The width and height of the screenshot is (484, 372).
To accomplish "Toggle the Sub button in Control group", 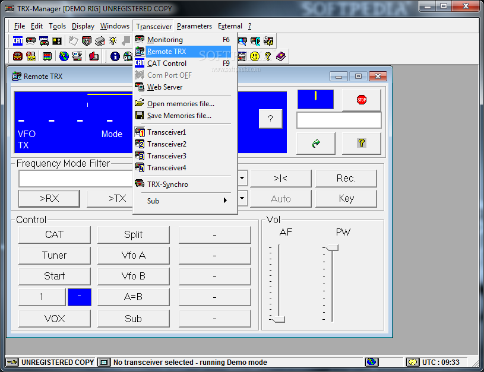I will [x=134, y=319].
